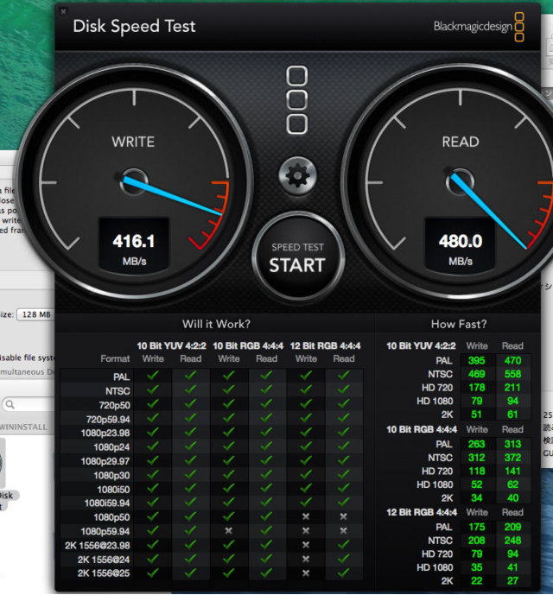Click 10 Bit RGB 2K write value 34
The image size is (553, 595).
pyautogui.click(x=477, y=498)
